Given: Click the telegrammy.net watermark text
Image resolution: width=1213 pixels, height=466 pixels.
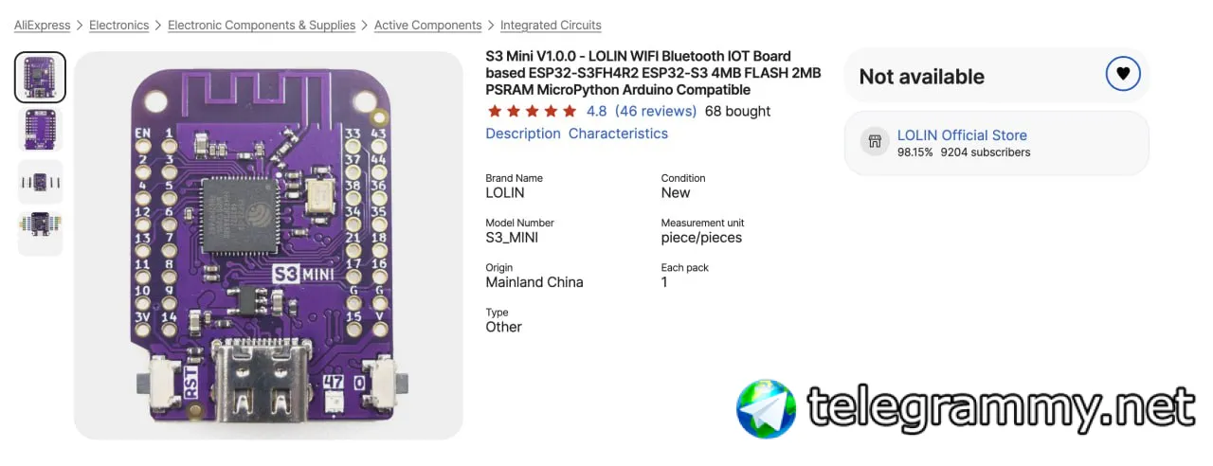Looking at the screenshot, I should pyautogui.click(x=1000, y=409).
